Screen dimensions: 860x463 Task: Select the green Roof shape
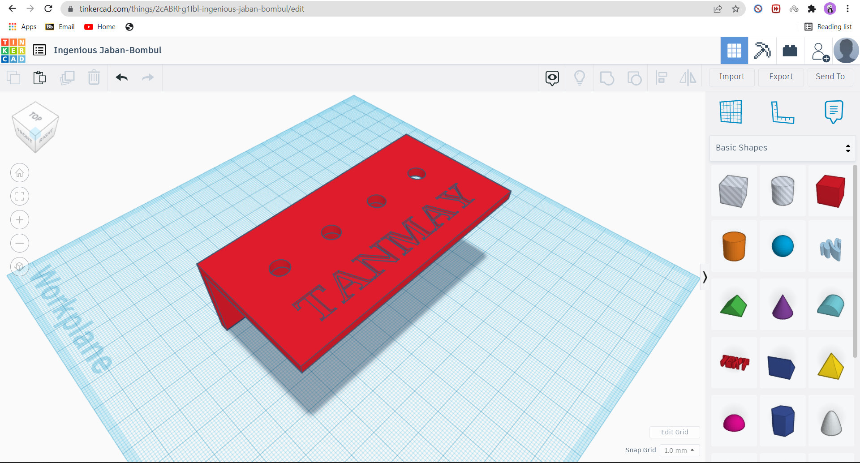pos(734,306)
